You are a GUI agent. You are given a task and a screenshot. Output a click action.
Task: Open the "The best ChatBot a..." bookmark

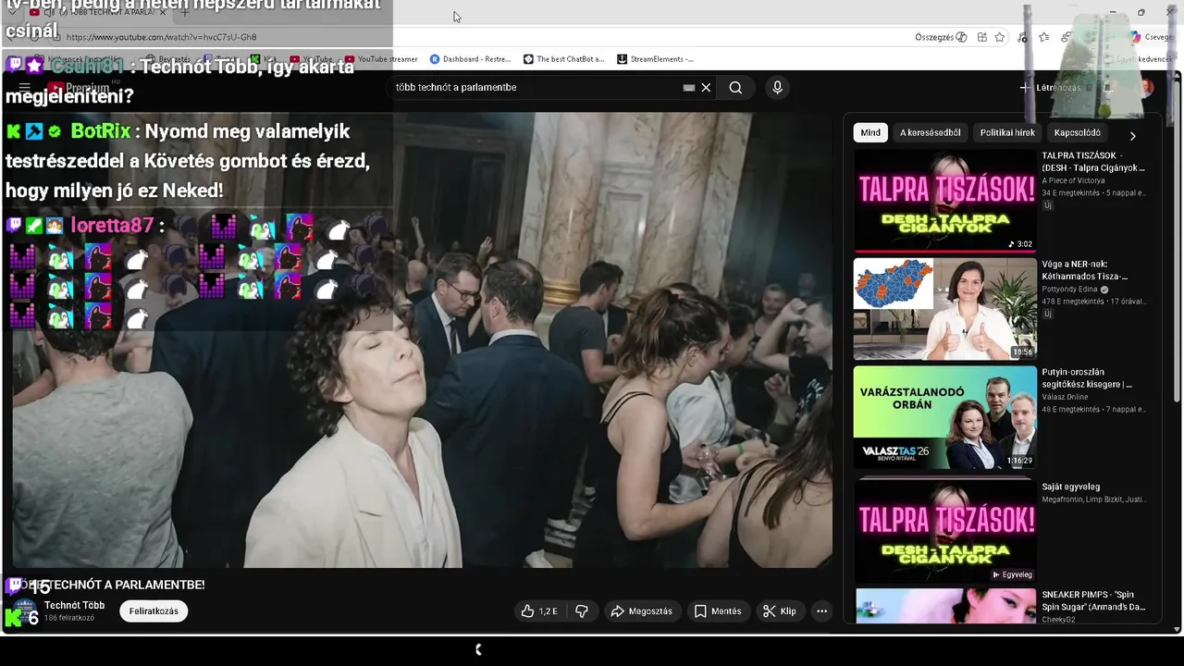pyautogui.click(x=563, y=59)
